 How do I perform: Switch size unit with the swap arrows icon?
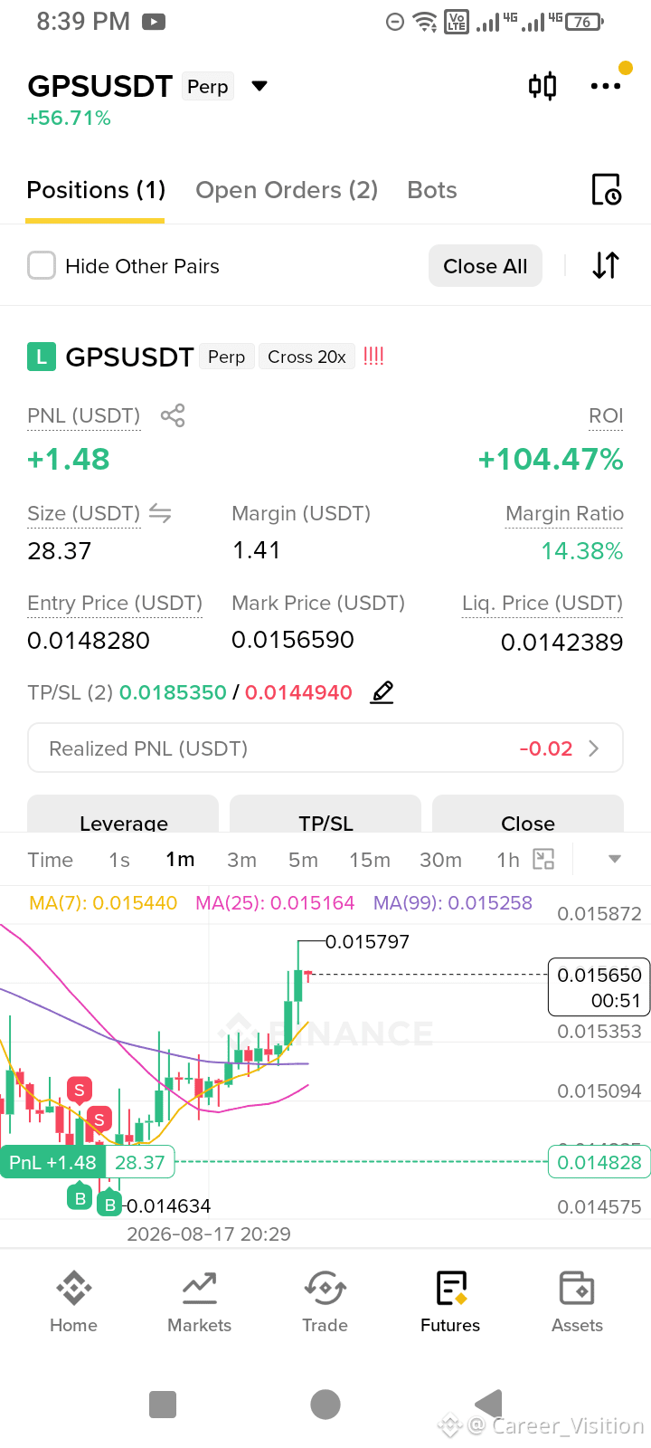[x=160, y=513]
